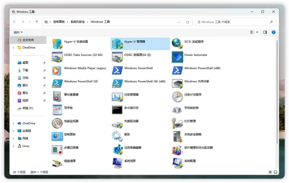Open the 事件查看器 icon
The image size is (289, 183).
tap(57, 97)
